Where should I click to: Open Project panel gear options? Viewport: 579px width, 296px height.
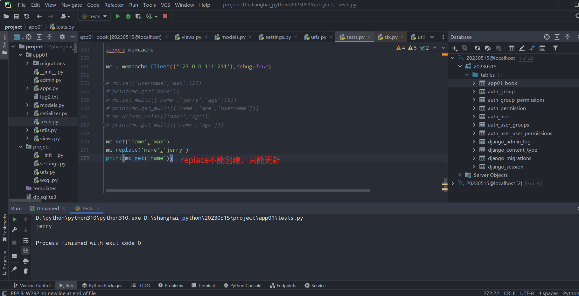62,37
